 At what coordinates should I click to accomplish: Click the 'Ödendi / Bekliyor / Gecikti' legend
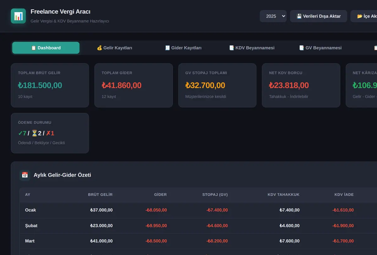pyautogui.click(x=41, y=143)
